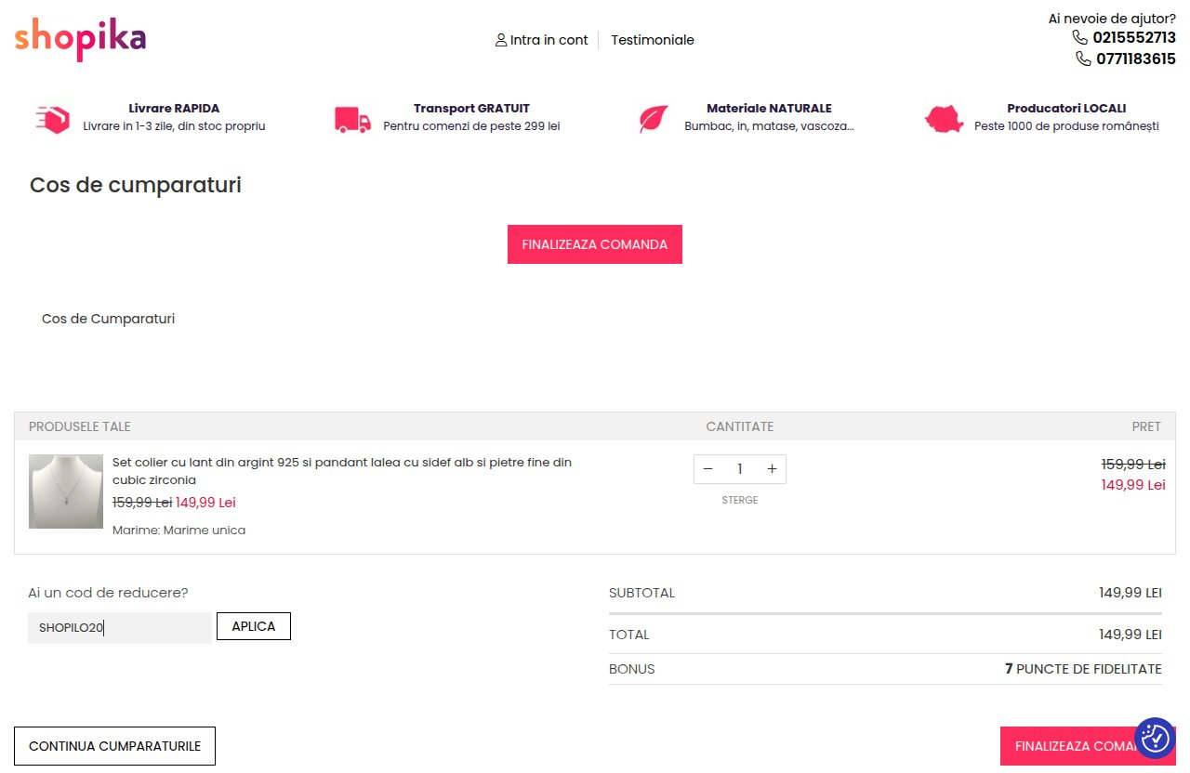Click the Marime: Marime unica text
Viewport: 1190px width, 773px height.
[179, 531]
